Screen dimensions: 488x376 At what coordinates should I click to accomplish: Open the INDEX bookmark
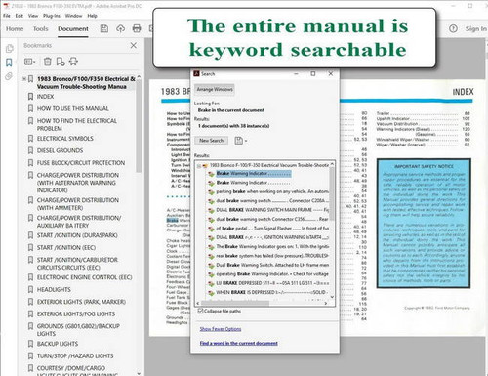(x=45, y=97)
